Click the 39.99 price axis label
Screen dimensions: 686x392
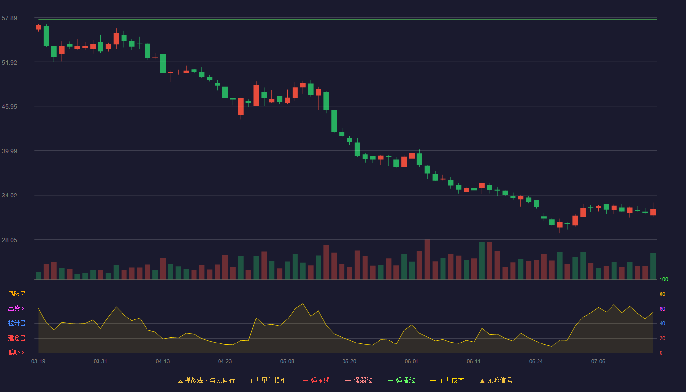click(x=9, y=151)
